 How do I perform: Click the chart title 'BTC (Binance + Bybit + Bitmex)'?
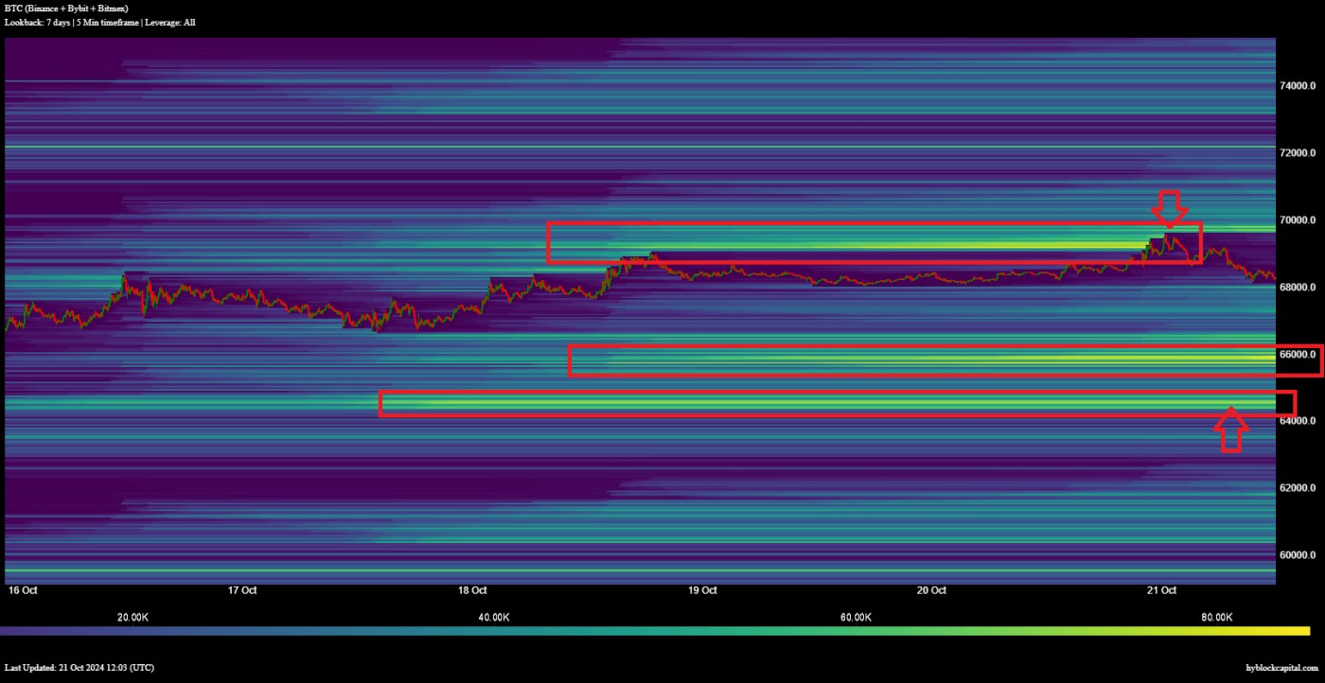coord(66,8)
